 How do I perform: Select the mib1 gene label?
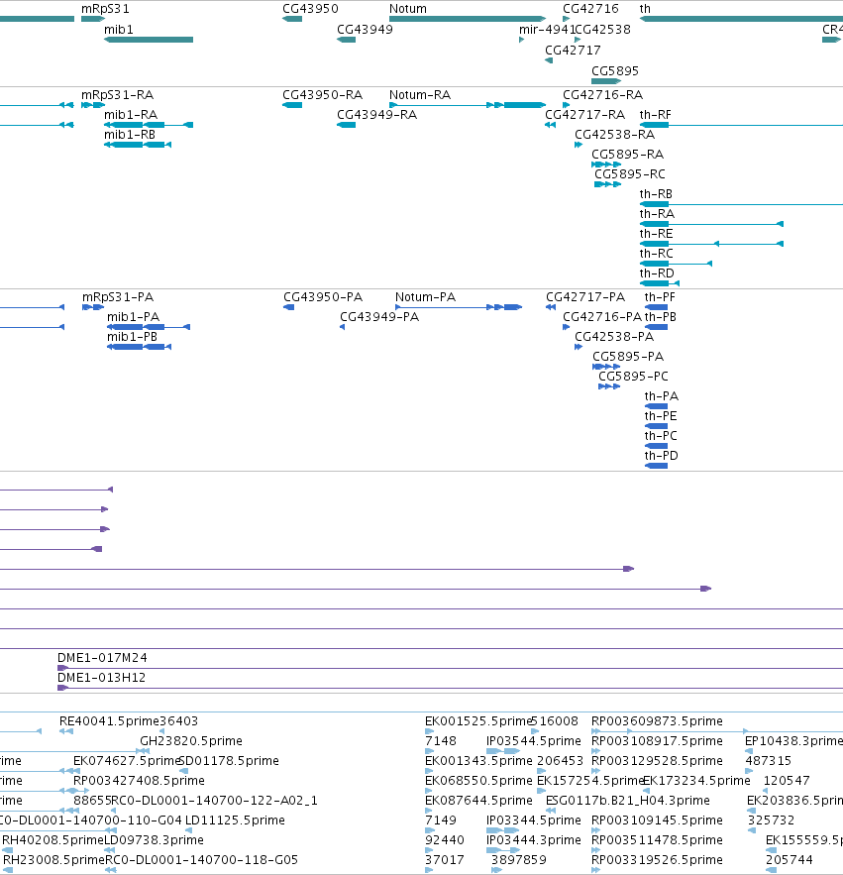click(119, 30)
